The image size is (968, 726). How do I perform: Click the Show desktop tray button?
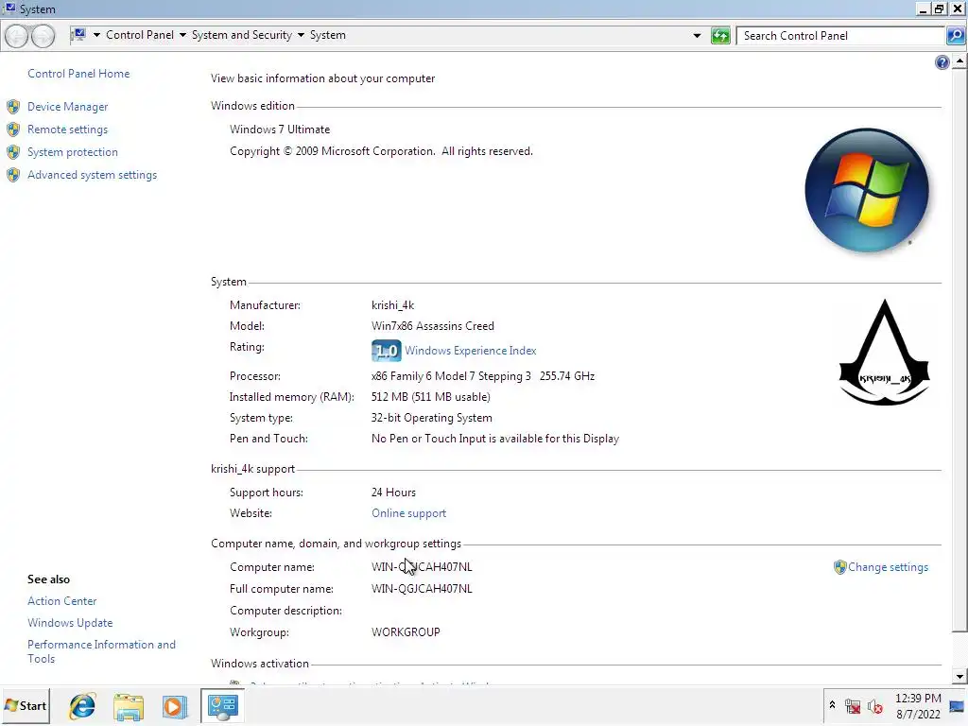[x=958, y=706]
